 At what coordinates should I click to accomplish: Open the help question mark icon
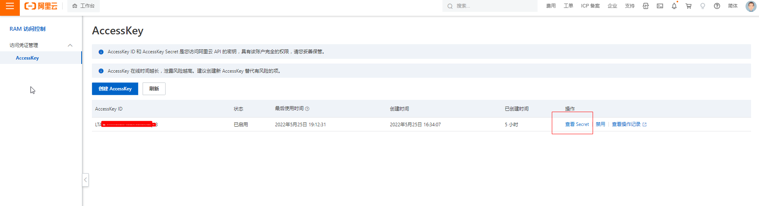[x=717, y=6]
